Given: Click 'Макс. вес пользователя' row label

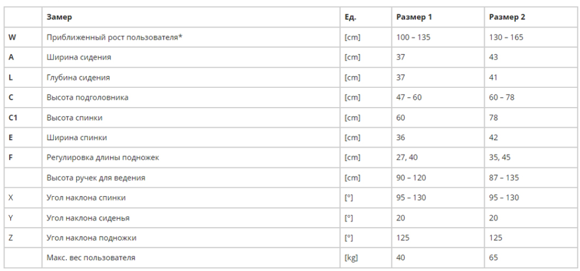Looking at the screenshot, I should point(91,258).
